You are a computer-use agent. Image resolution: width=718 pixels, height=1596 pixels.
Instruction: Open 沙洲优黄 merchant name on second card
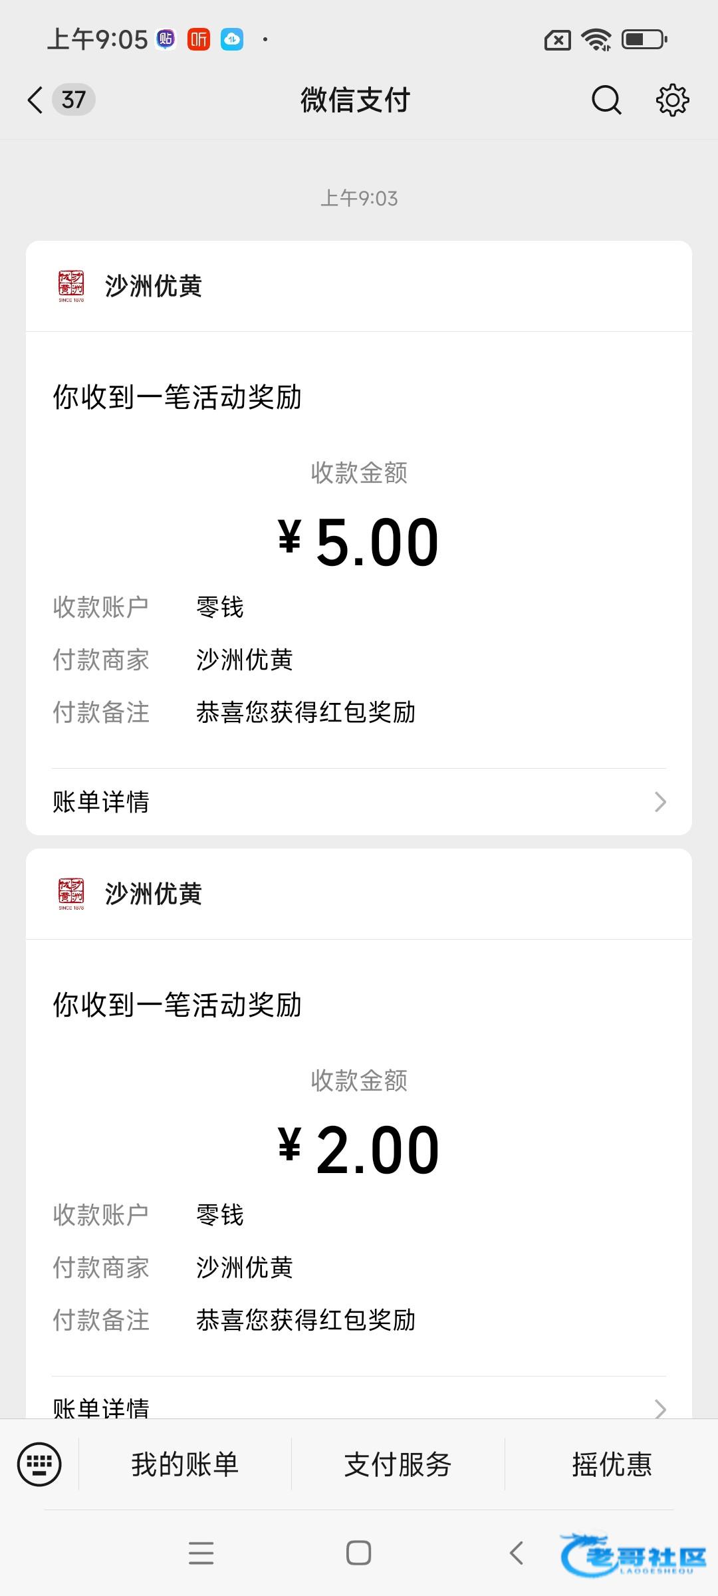coord(154,894)
